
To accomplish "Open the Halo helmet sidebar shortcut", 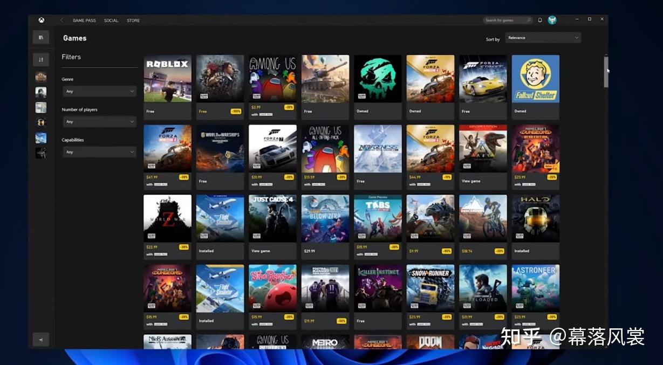I will coord(41,122).
